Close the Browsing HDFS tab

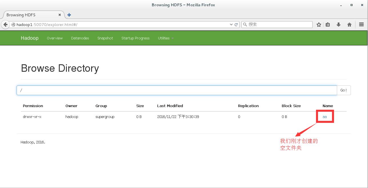click(60, 15)
